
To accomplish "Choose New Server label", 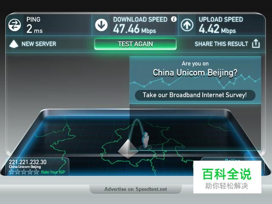I will [x=39, y=44].
